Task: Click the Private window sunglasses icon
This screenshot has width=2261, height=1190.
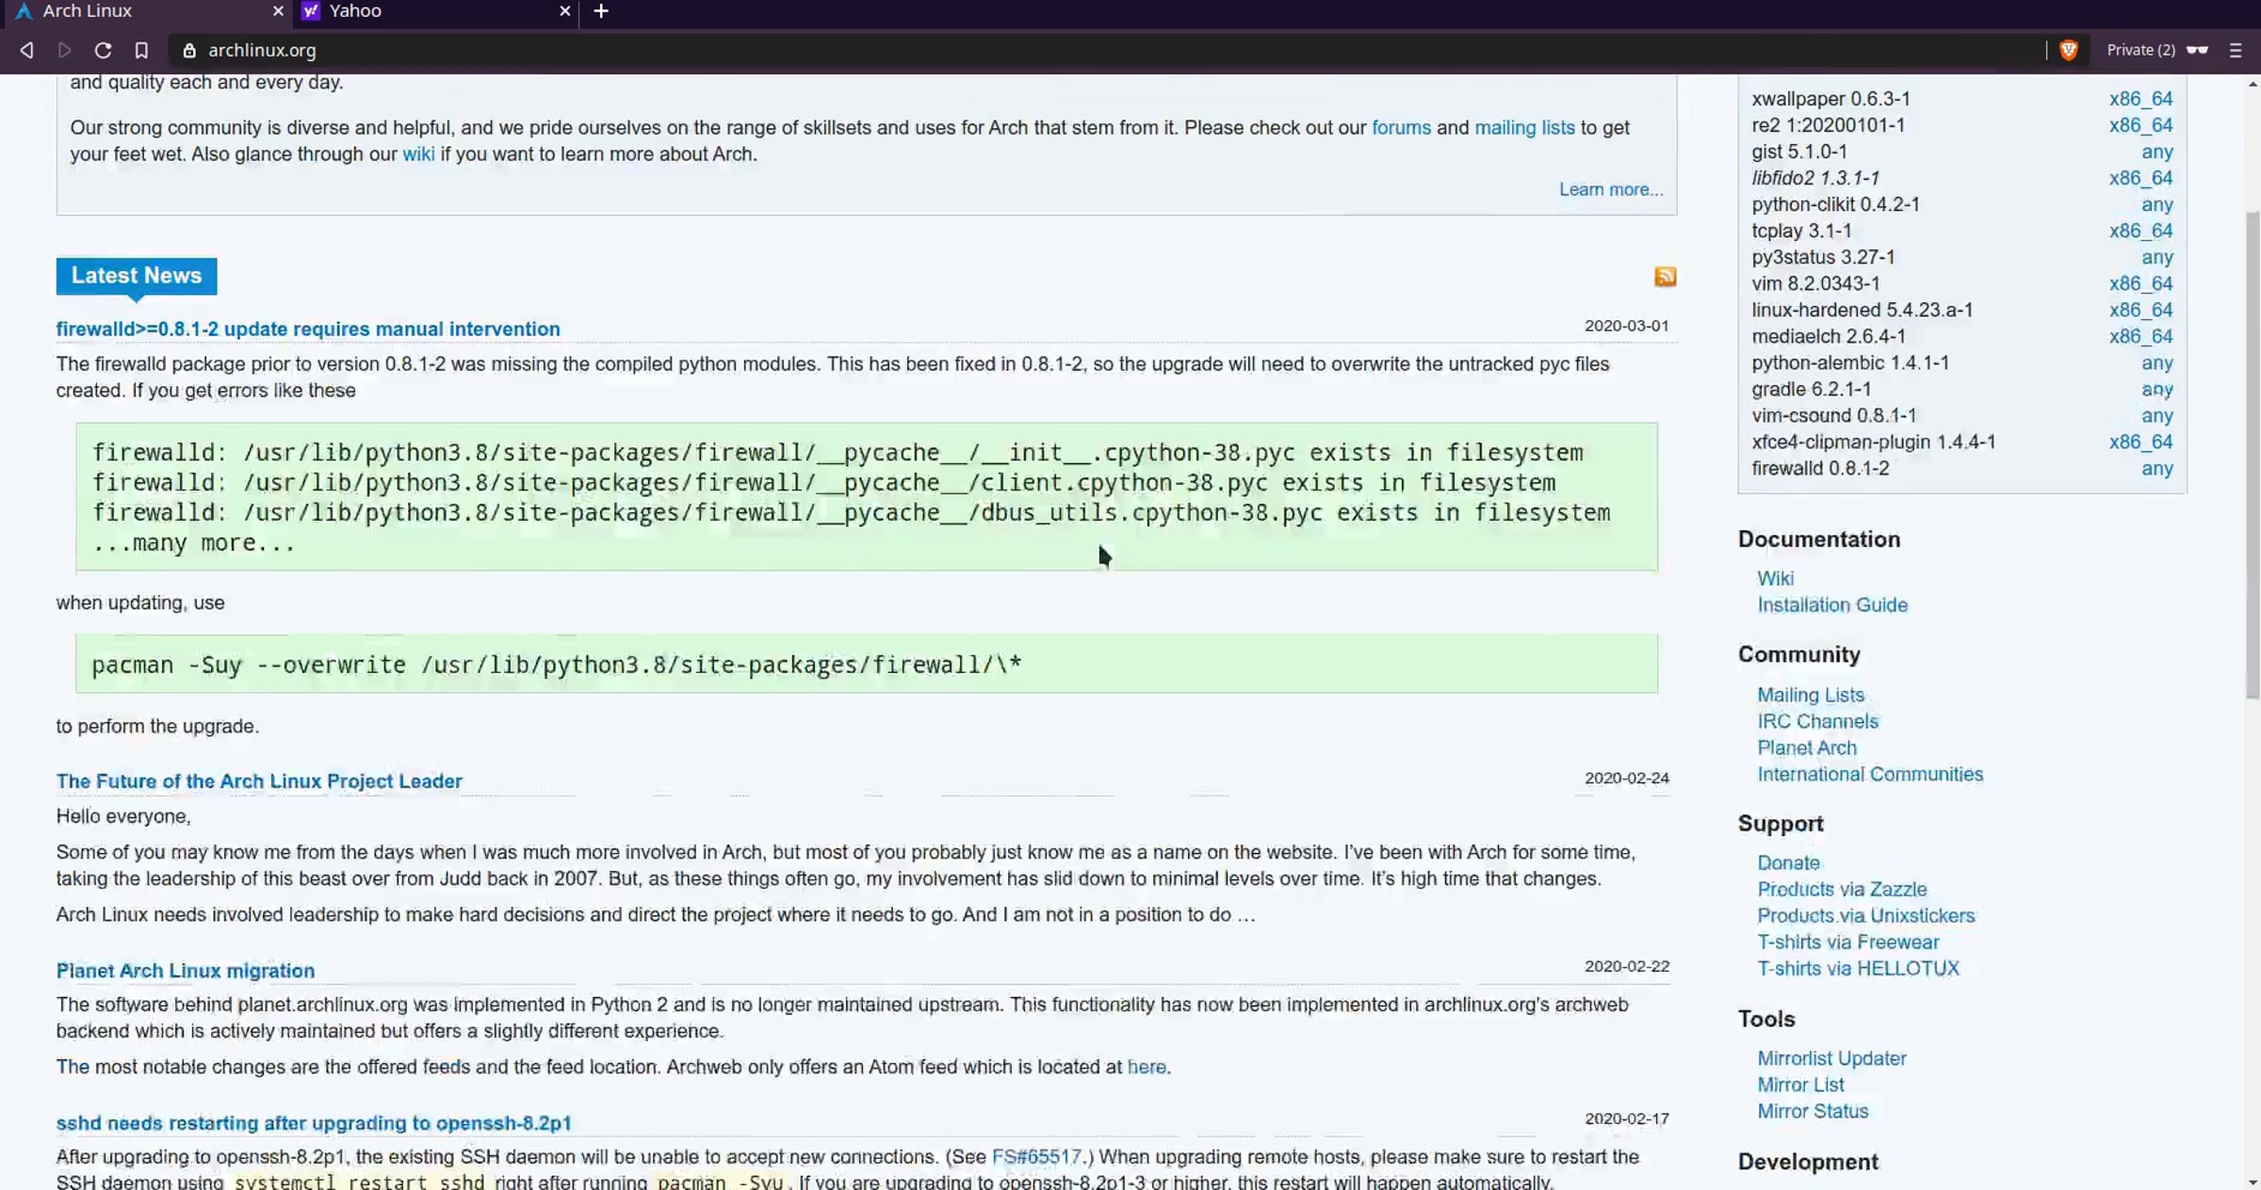Action: click(2197, 50)
